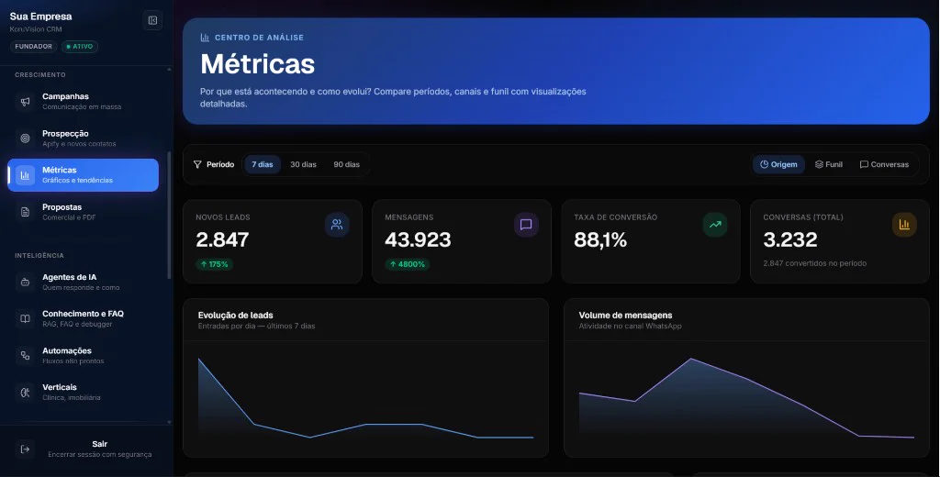Click the conversion rate trend icon

[714, 225]
